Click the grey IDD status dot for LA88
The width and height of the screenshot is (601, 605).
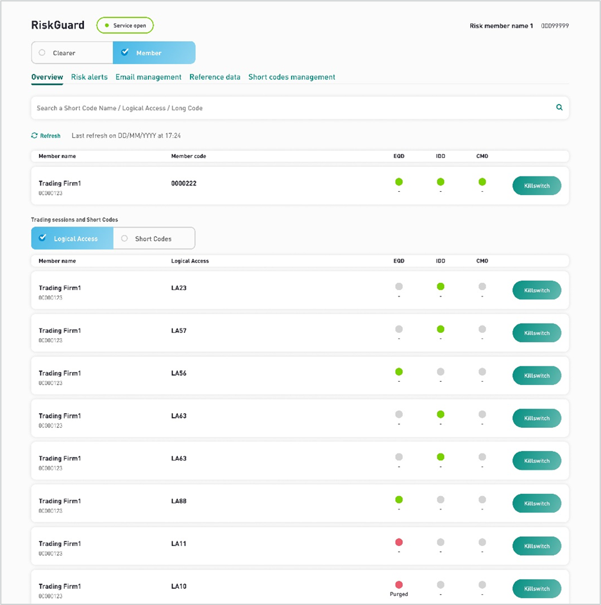[441, 500]
